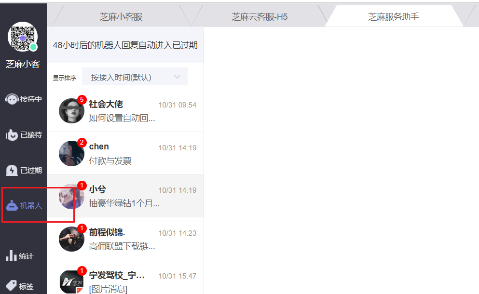Switch to the 芝麻云客服-H5 tab
The width and height of the screenshot is (479, 294).
pos(260,16)
